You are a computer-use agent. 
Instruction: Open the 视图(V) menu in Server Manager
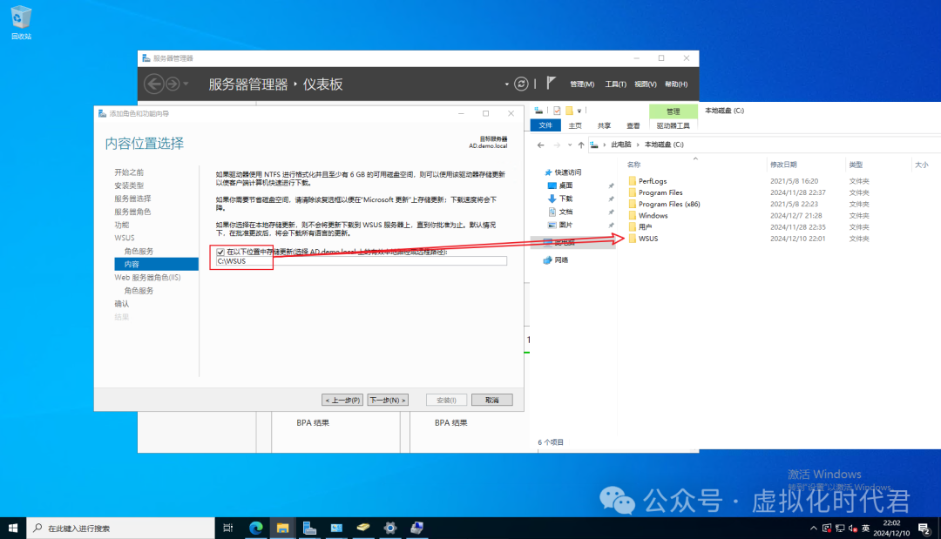point(645,84)
